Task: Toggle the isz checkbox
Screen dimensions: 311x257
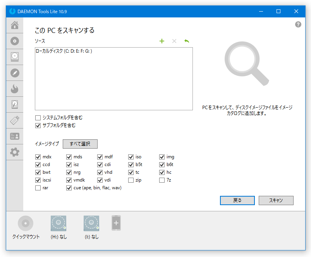Action: [x=69, y=164]
